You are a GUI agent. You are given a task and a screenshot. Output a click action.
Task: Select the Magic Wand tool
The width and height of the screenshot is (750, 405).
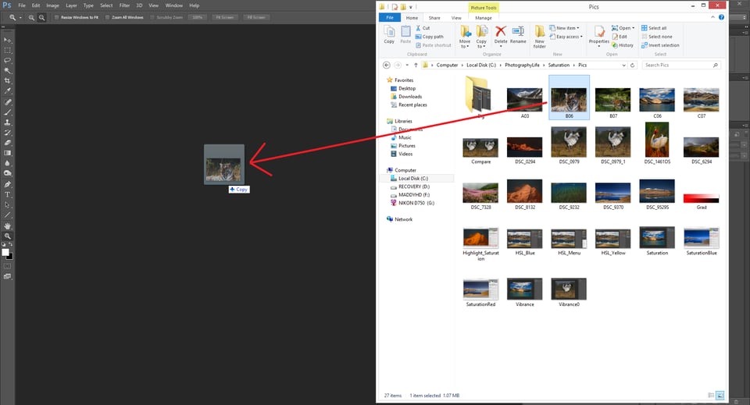click(x=7, y=71)
